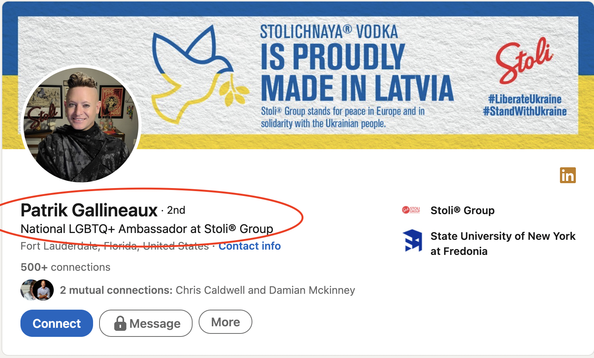This screenshot has height=358, width=594.
Task: Open the Stoli® Group company link
Action: click(x=462, y=210)
